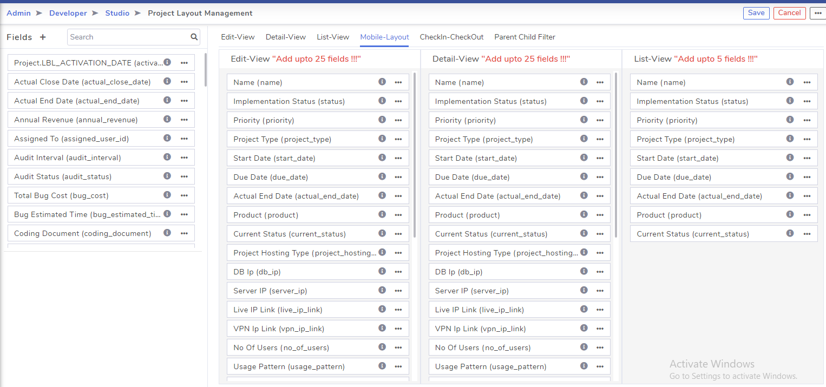This screenshot has width=826, height=387.
Task: Click info icon for Assigned To field
Action: [x=167, y=138]
